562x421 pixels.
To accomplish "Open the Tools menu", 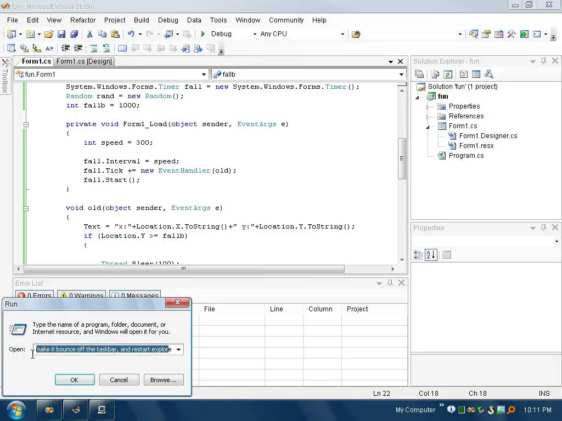I will coord(218,20).
